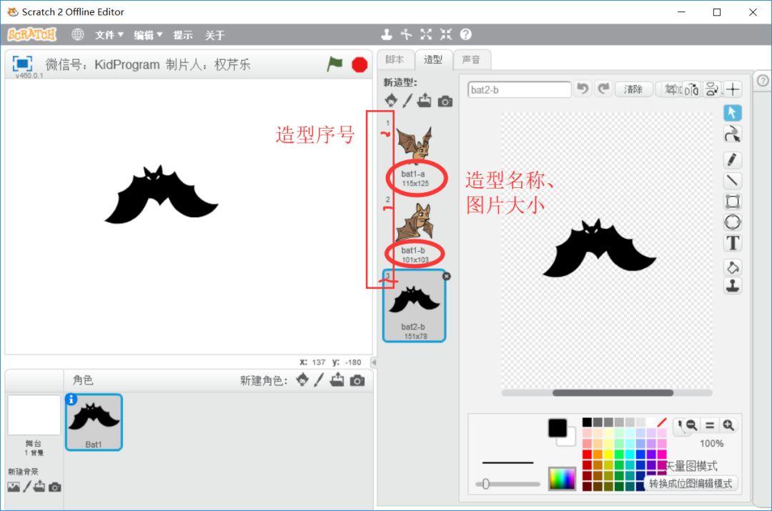Click the toolbar block help question icon
The width and height of the screenshot is (772, 511).
click(466, 34)
